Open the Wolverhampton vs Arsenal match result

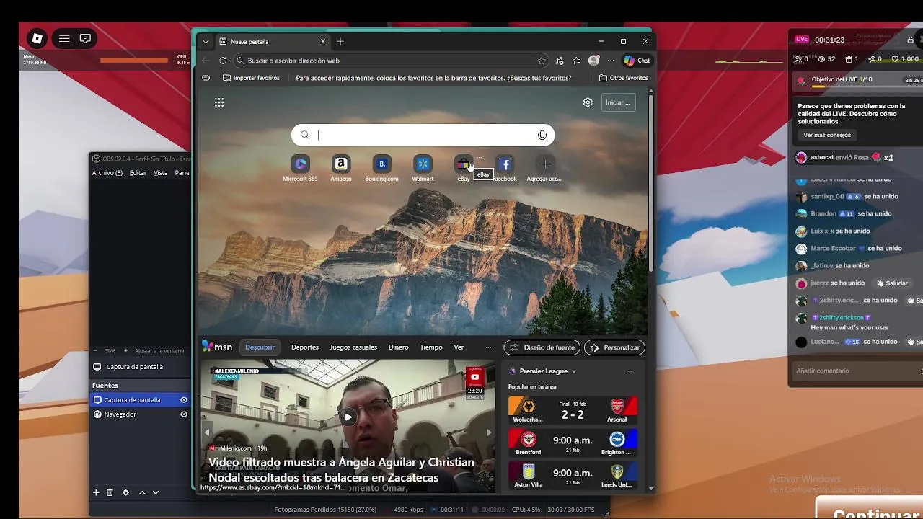[x=573, y=409]
